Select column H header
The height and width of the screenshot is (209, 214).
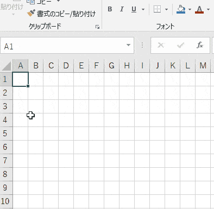click(127, 66)
